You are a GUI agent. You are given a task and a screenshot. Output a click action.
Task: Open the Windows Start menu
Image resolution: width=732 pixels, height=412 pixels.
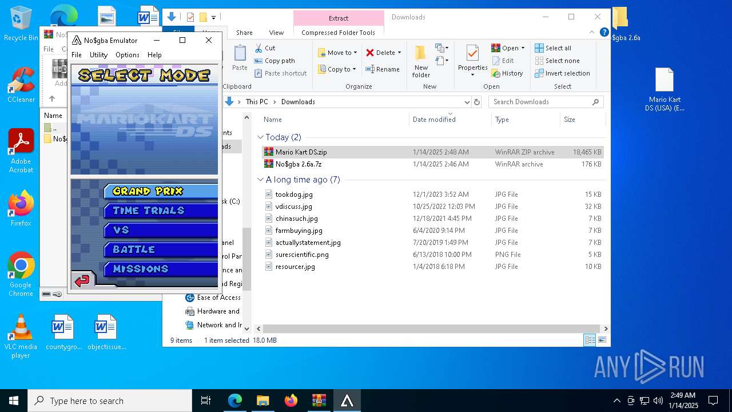coord(14,401)
